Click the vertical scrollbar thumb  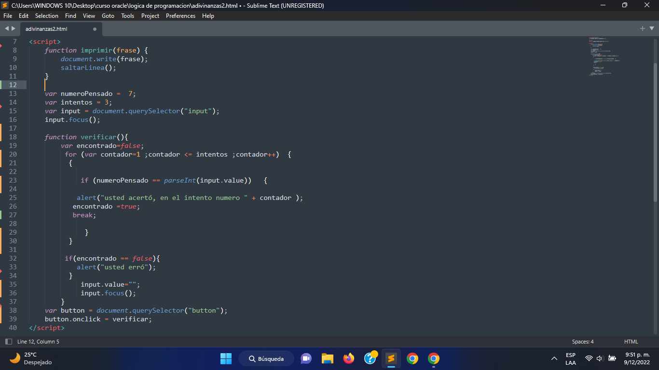(x=655, y=132)
